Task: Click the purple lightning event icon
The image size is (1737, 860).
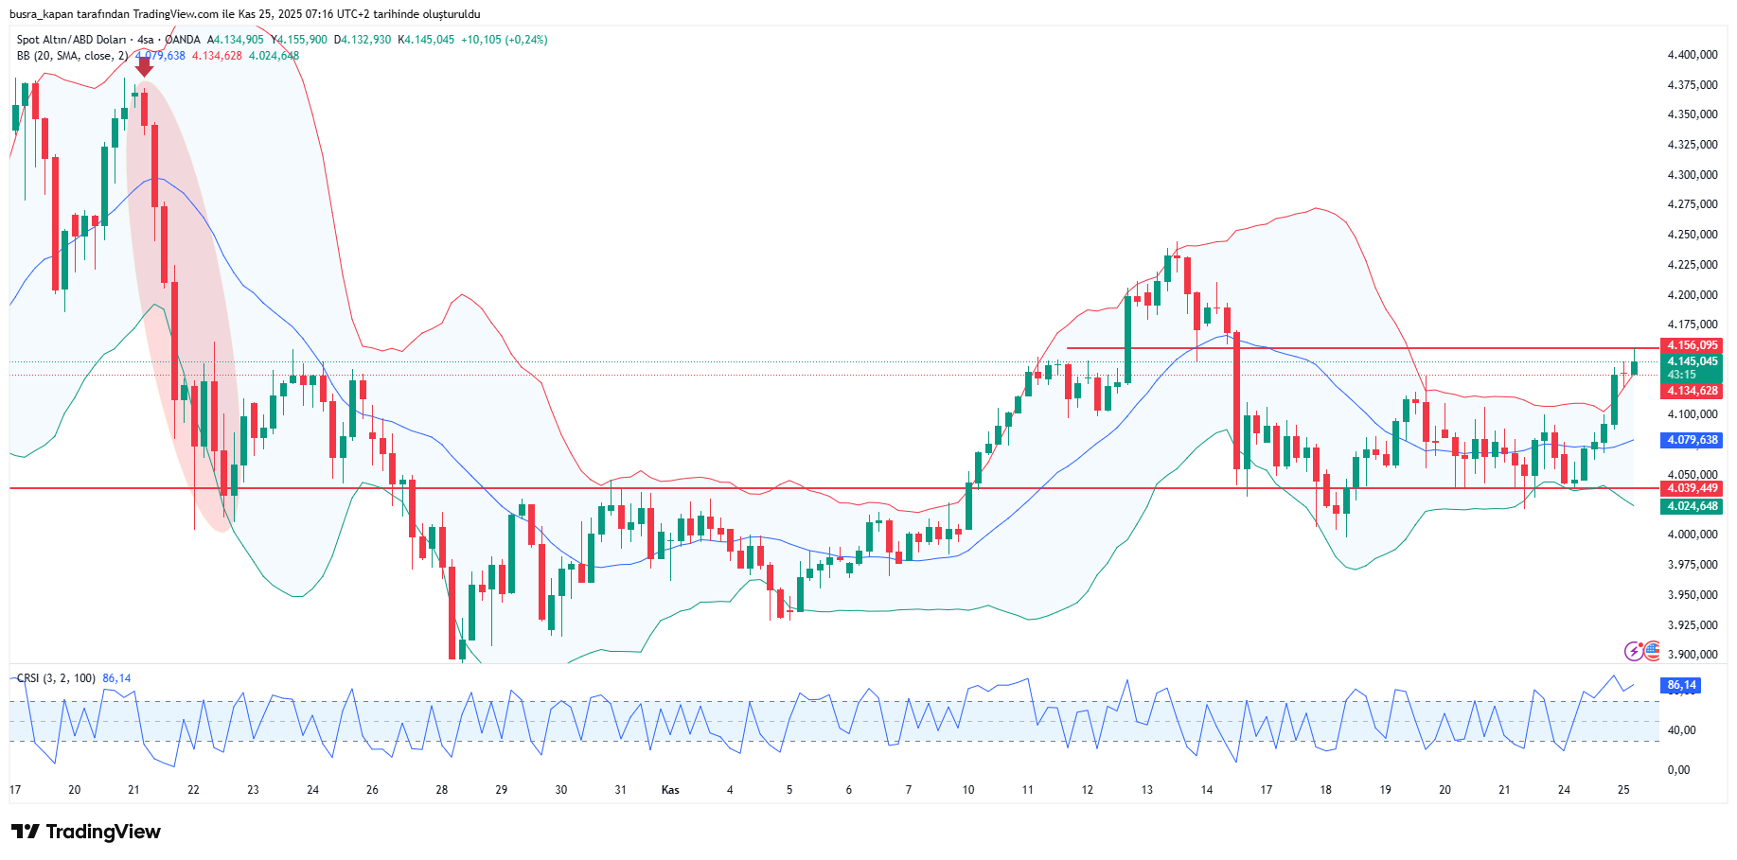Action: [x=1634, y=651]
